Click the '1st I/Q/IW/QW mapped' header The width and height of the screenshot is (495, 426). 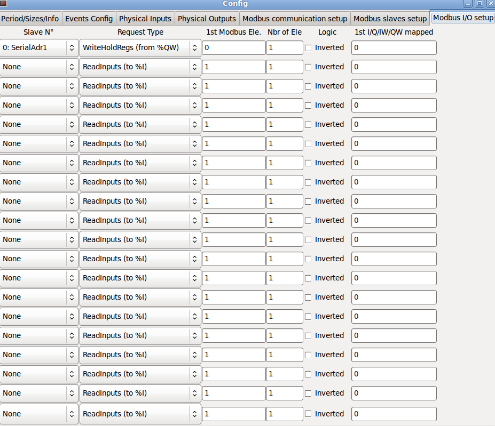pyautogui.click(x=394, y=32)
